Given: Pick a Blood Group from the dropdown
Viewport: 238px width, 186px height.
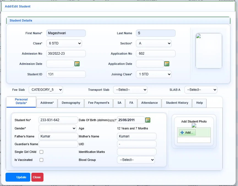Looking at the screenshot, I should pos(136,160).
